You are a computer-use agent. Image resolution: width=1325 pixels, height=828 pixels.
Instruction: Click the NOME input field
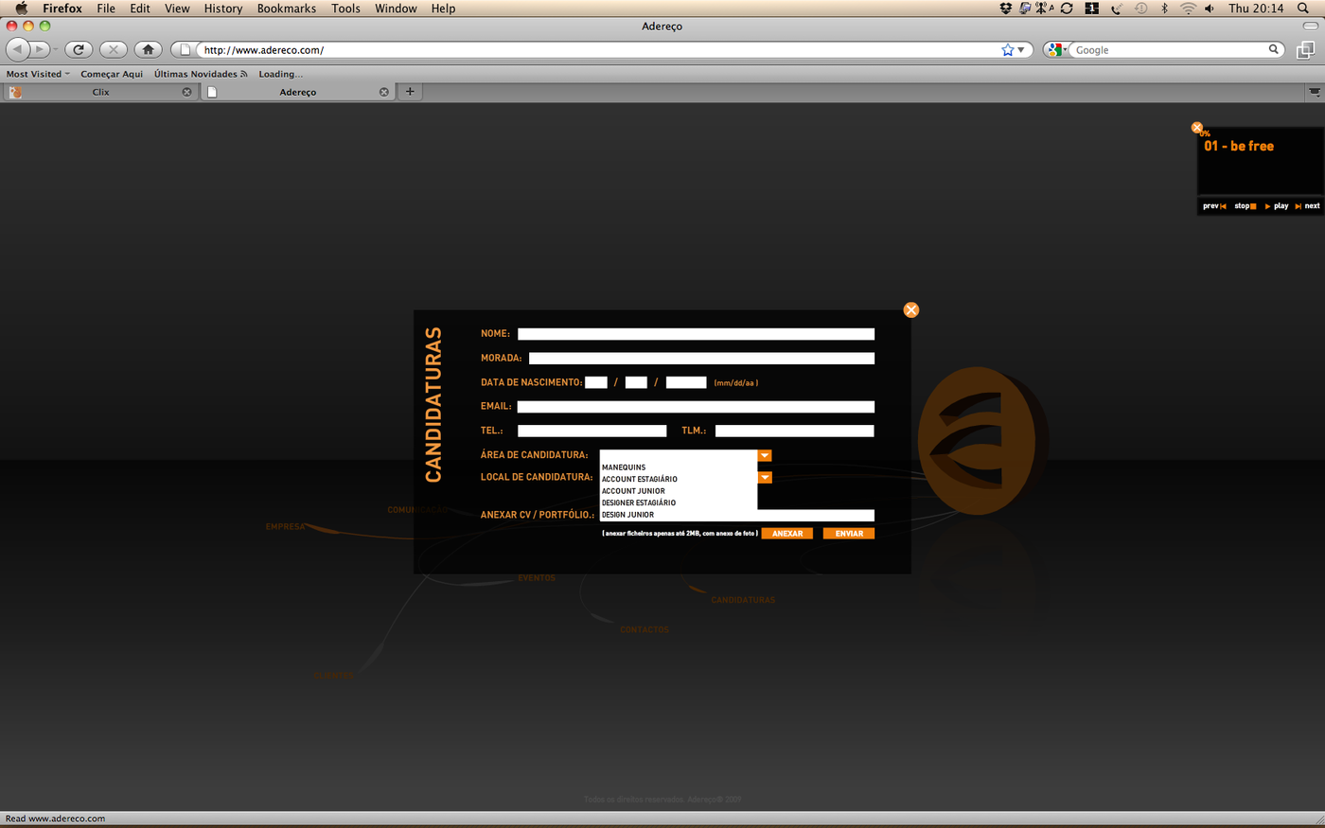(x=696, y=334)
